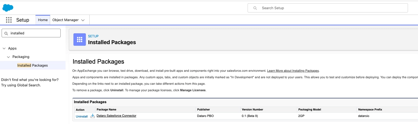The image size is (418, 124).
Task: Click into the Search Setup field
Action: (x=328, y=8)
